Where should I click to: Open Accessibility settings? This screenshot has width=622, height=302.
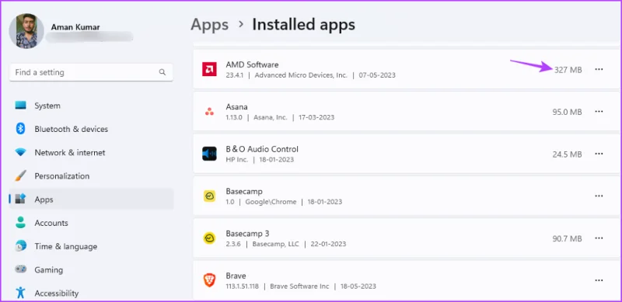point(91,293)
